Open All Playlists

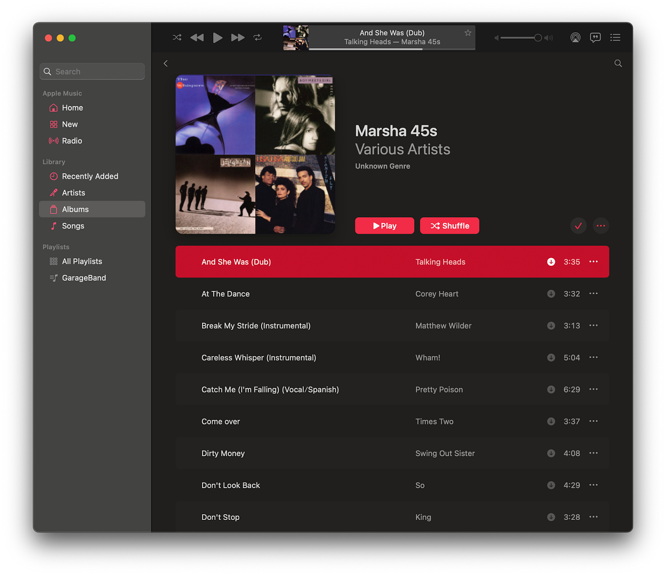click(x=92, y=261)
